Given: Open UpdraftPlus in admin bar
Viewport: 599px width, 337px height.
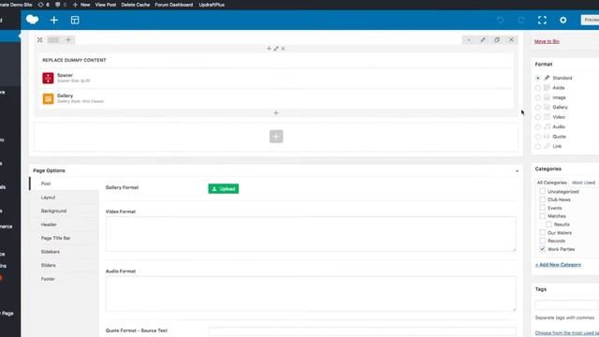Looking at the screenshot, I should pos(212,5).
